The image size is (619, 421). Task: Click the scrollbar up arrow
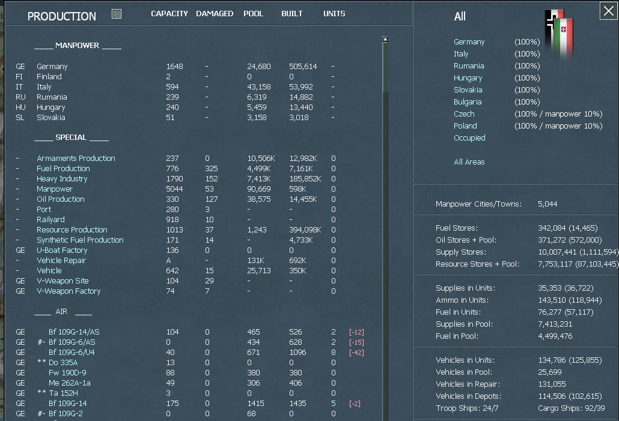tap(385, 39)
